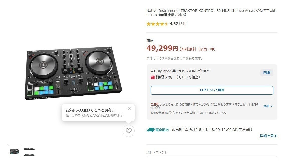Screen dimensions: 286x161
Task: Click the Native Instruments product title
Action: [x=211, y=13]
